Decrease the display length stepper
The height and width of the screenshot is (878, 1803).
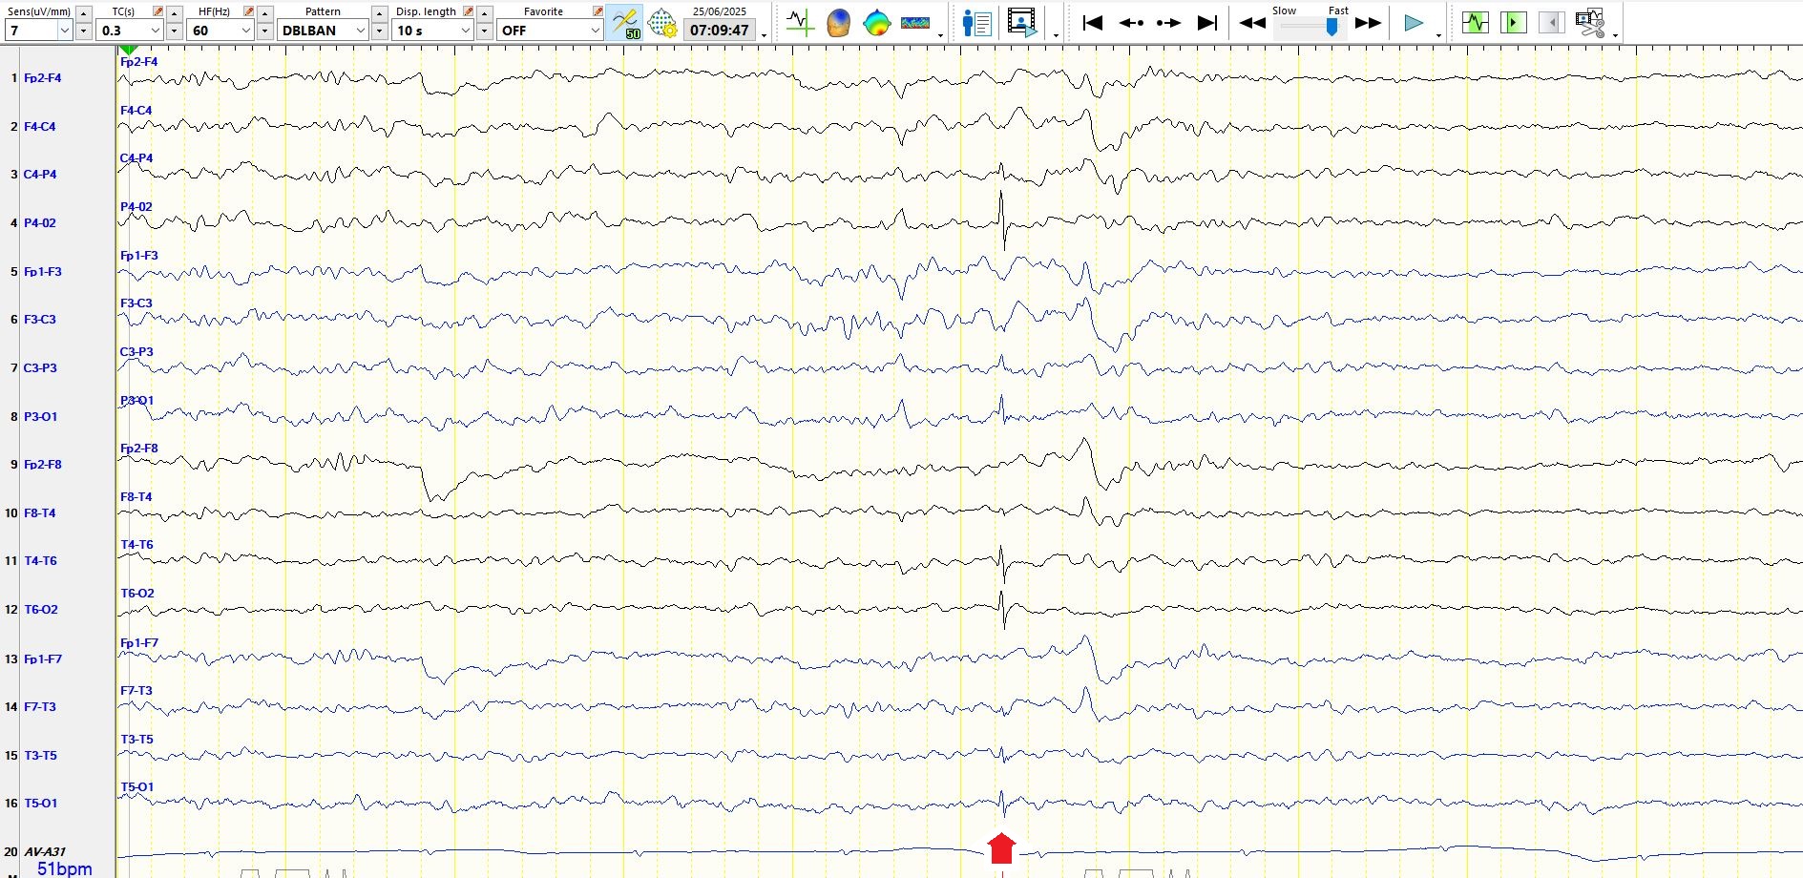coord(485,31)
